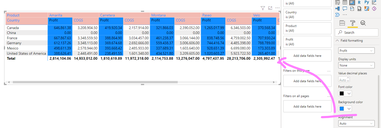
Task: Open the Profit field dropdown
Action: (x=356, y=51)
